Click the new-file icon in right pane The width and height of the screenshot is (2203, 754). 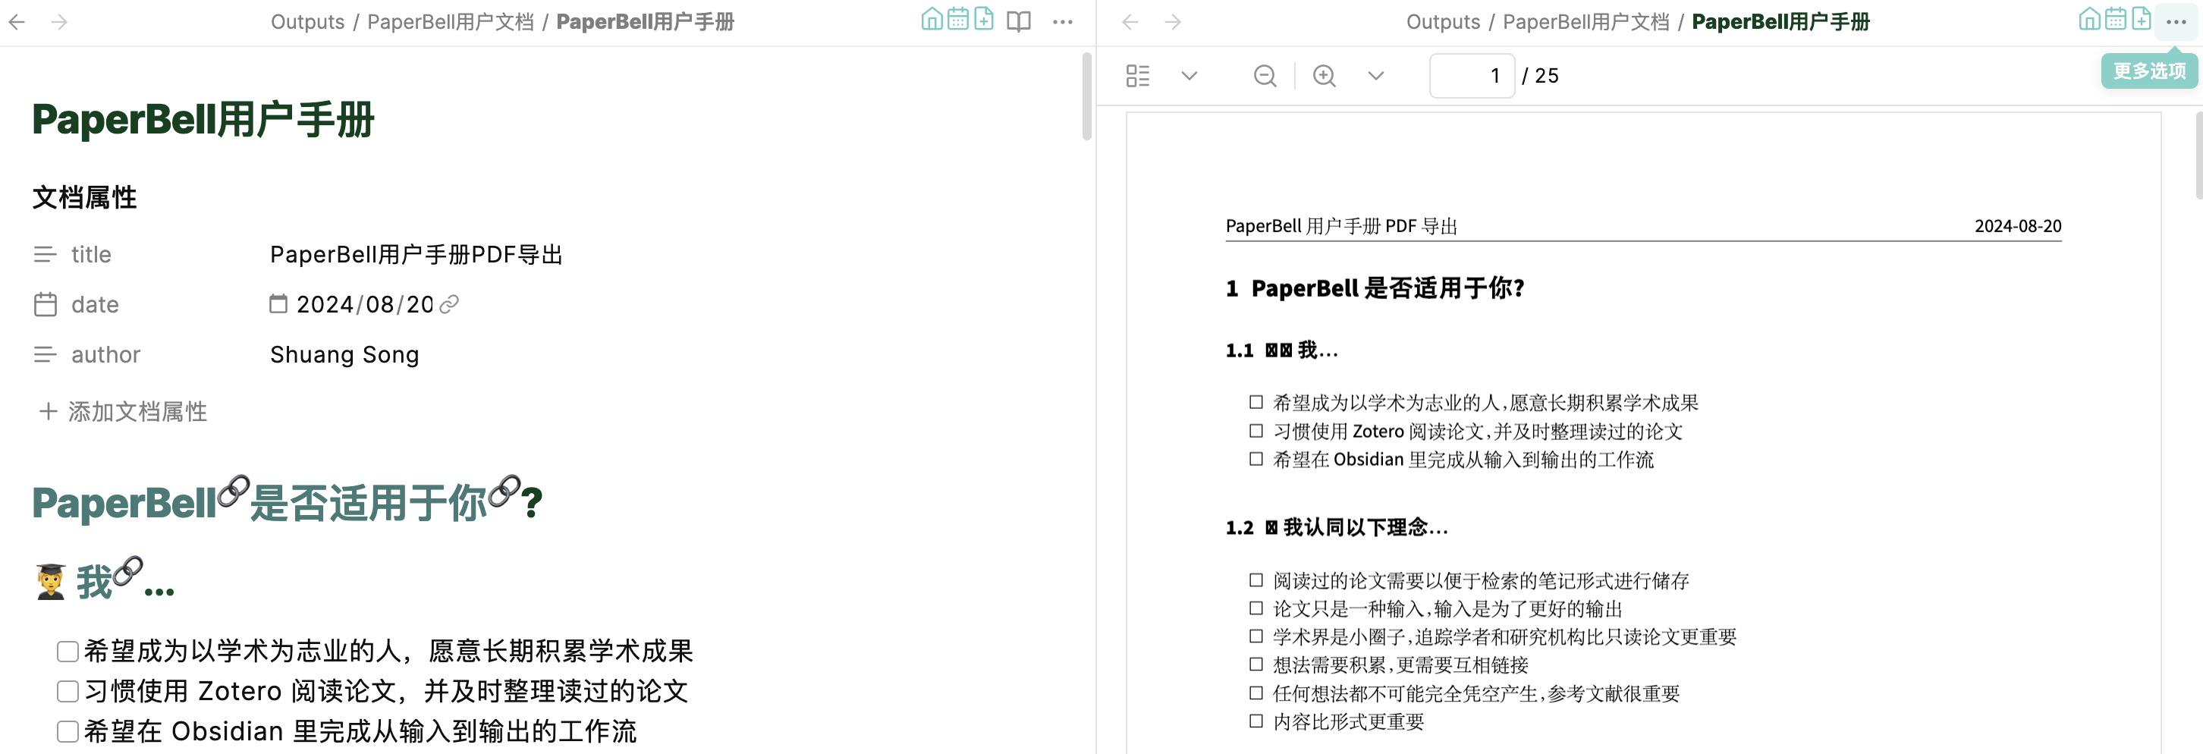pos(2142,19)
